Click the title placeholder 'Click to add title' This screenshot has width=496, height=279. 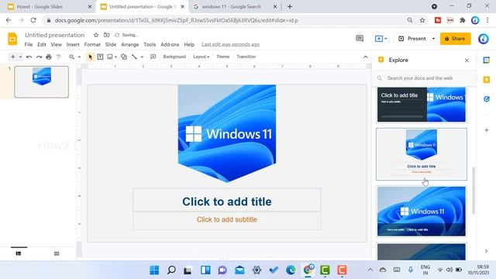point(227,201)
